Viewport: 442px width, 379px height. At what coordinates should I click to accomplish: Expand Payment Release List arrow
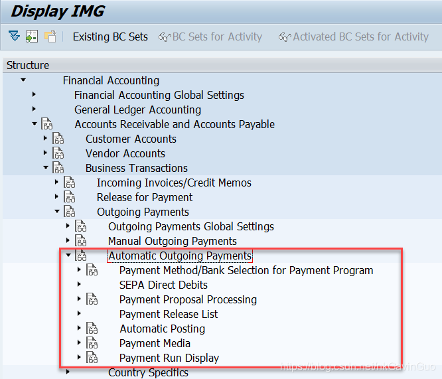(79, 313)
